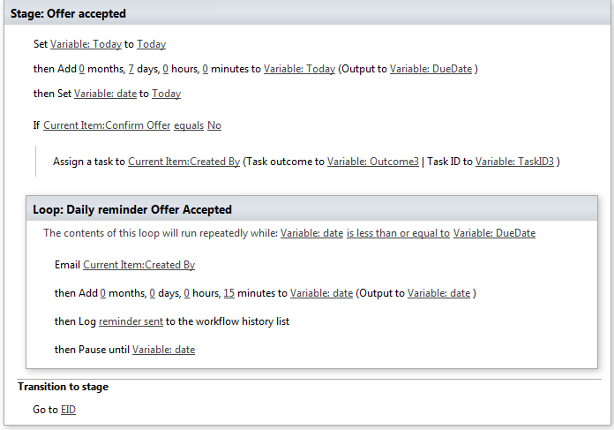Screen dimensions: 614x430
Task: Click Current Item:Created By in Assign a task
Action: (x=183, y=162)
